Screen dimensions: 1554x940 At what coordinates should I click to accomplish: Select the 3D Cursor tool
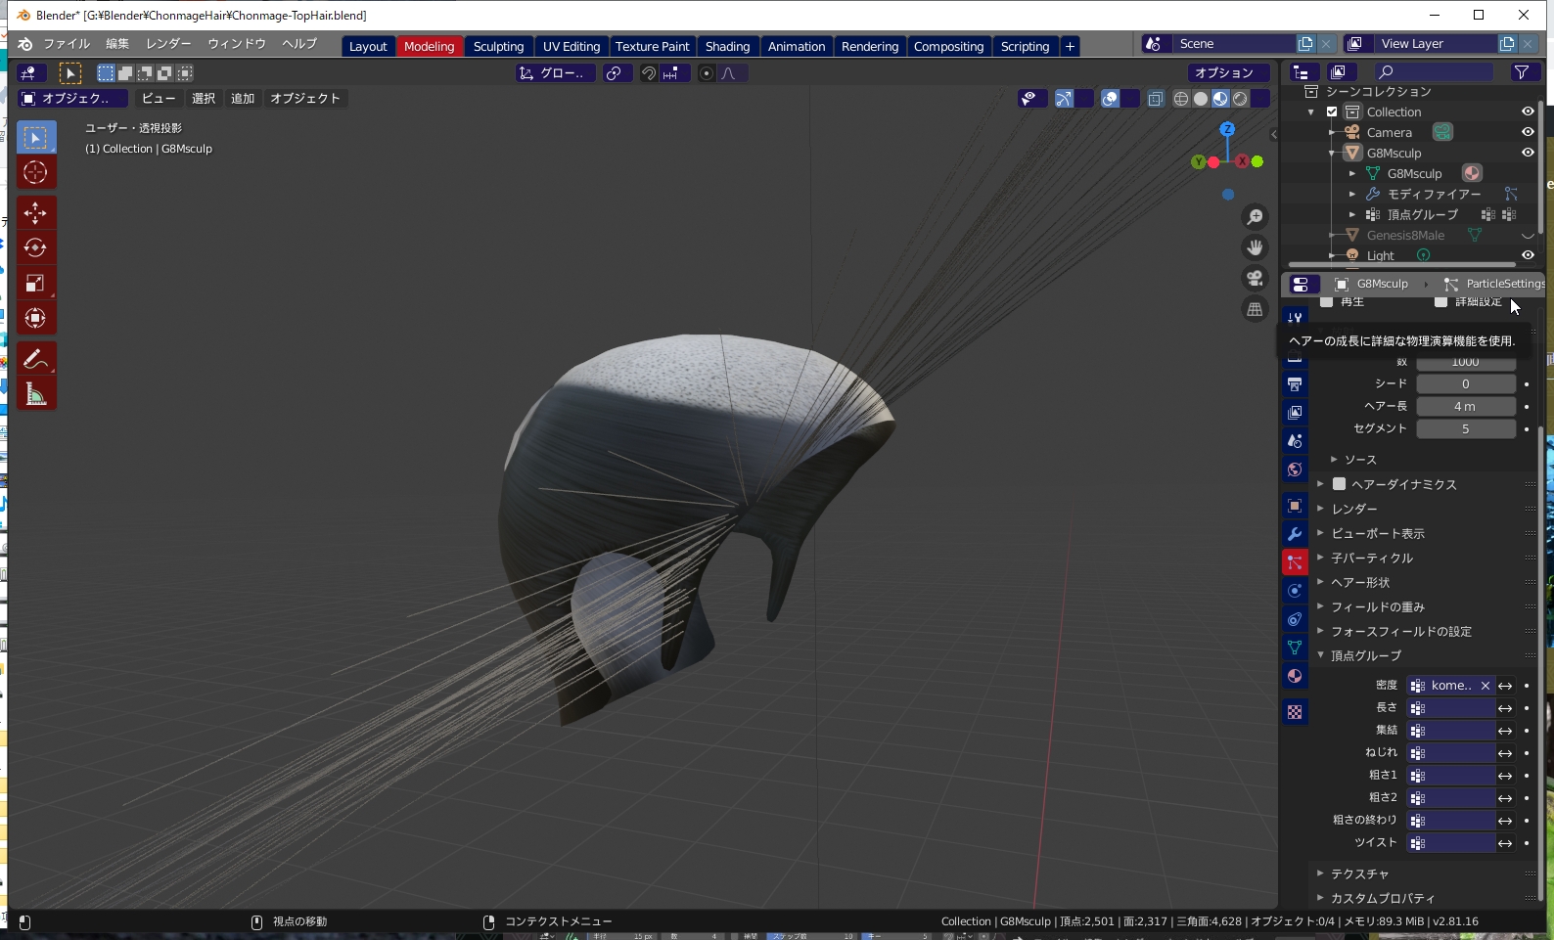click(35, 173)
